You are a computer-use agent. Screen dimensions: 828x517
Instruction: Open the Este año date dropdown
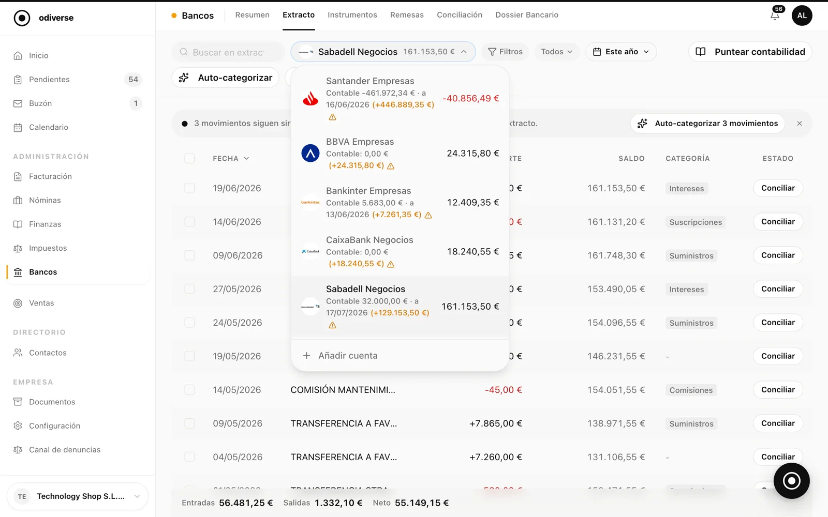tap(621, 52)
